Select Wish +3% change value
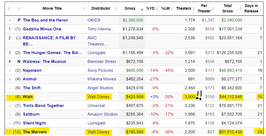 [x=154, y=97]
